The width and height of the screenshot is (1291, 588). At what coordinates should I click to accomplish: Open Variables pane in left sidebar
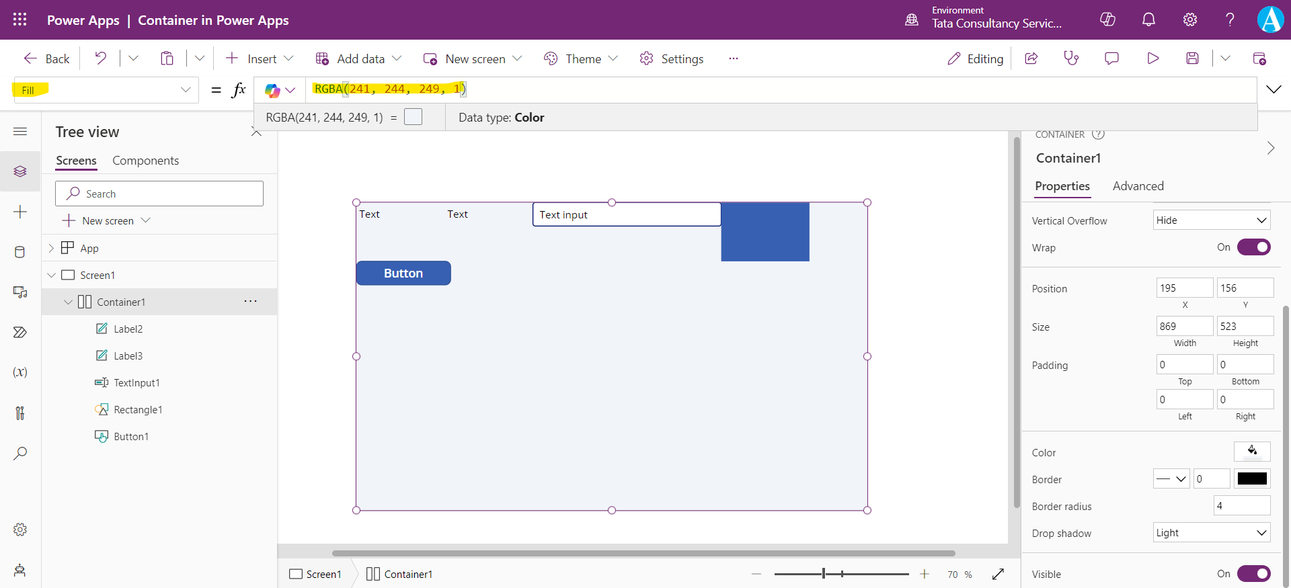coord(20,372)
